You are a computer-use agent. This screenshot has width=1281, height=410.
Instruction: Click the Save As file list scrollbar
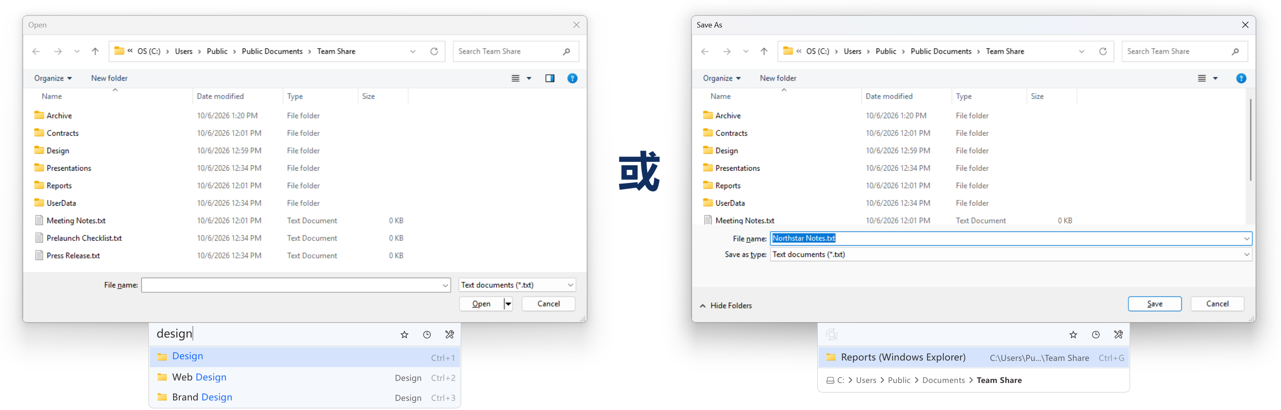1250,140
